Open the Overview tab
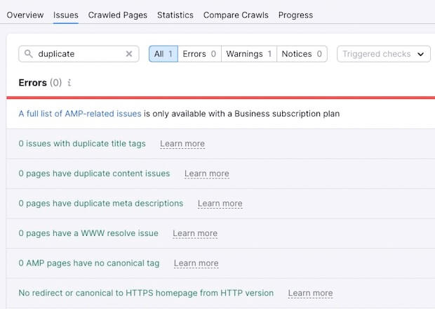The width and height of the screenshot is (435, 309). pos(25,15)
